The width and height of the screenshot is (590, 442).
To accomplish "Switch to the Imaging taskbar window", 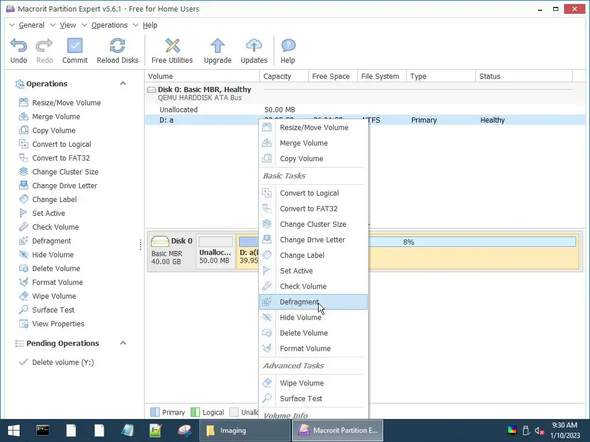I will [244, 430].
